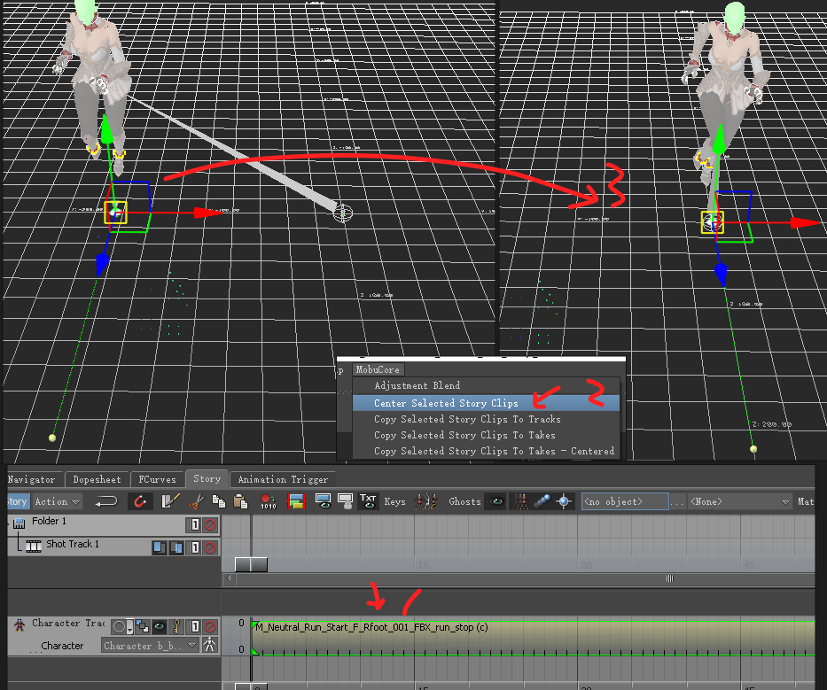
Task: Toggle the Ghosts eye visibility icon
Action: pos(495,502)
